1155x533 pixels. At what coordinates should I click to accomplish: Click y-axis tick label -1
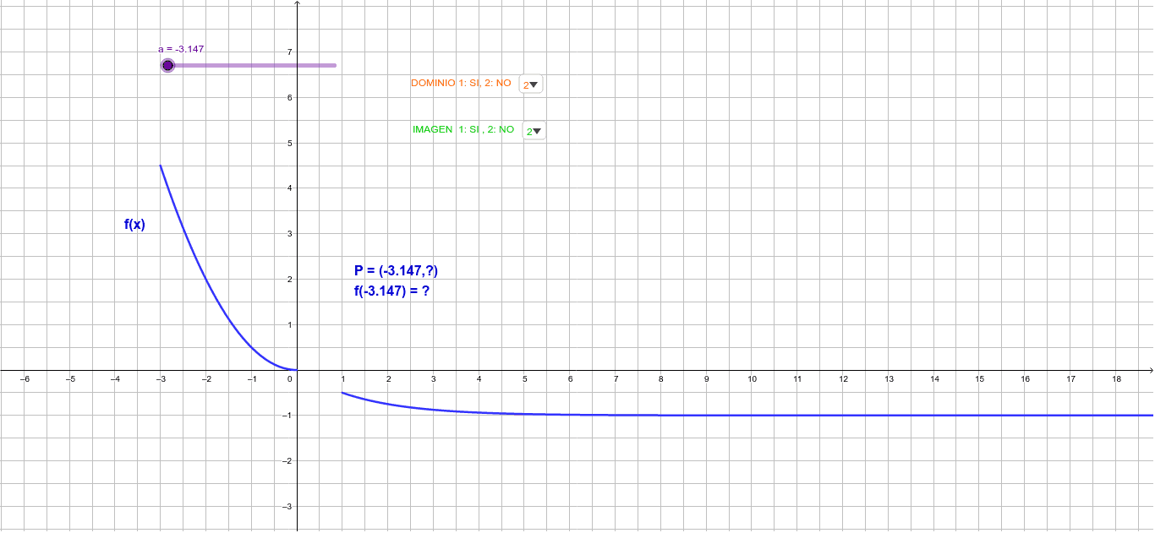pos(287,416)
